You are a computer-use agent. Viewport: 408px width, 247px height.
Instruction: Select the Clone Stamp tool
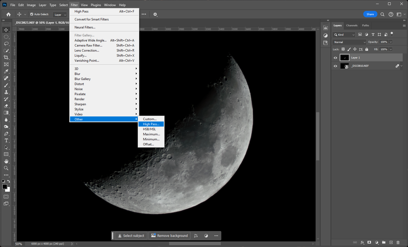[x=6, y=92]
